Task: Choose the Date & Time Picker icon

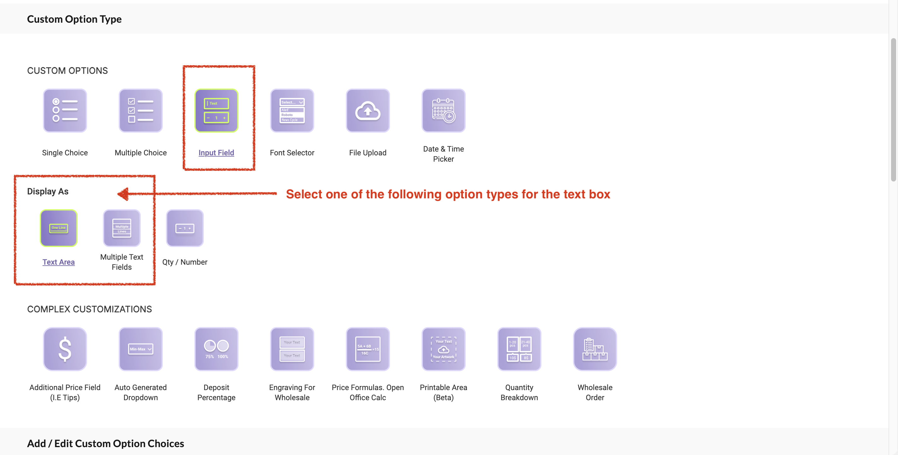Action: (x=443, y=111)
